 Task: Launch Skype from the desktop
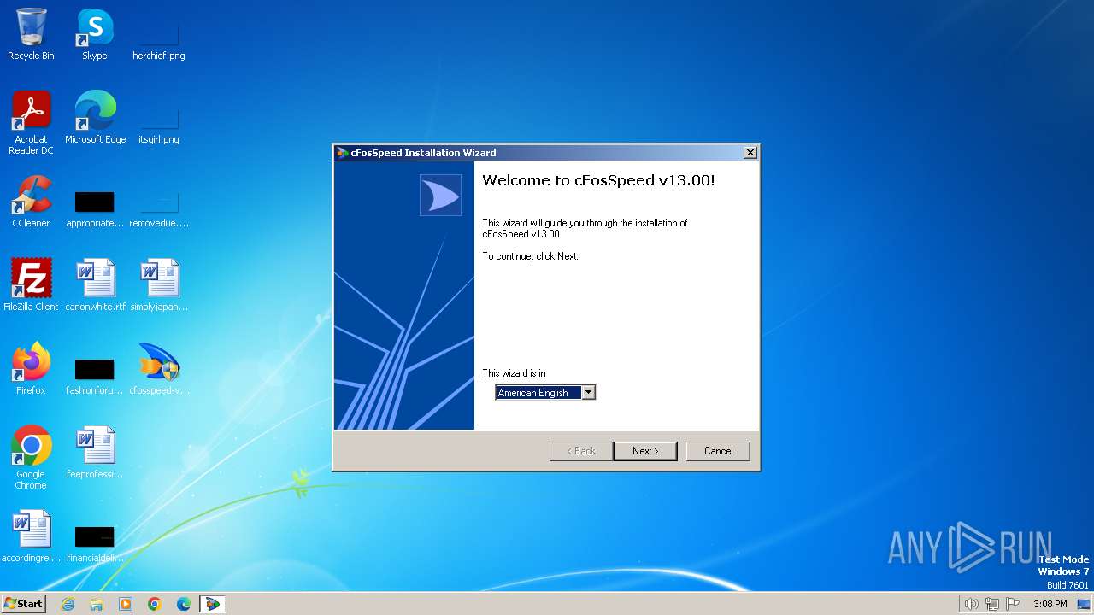[x=94, y=34]
